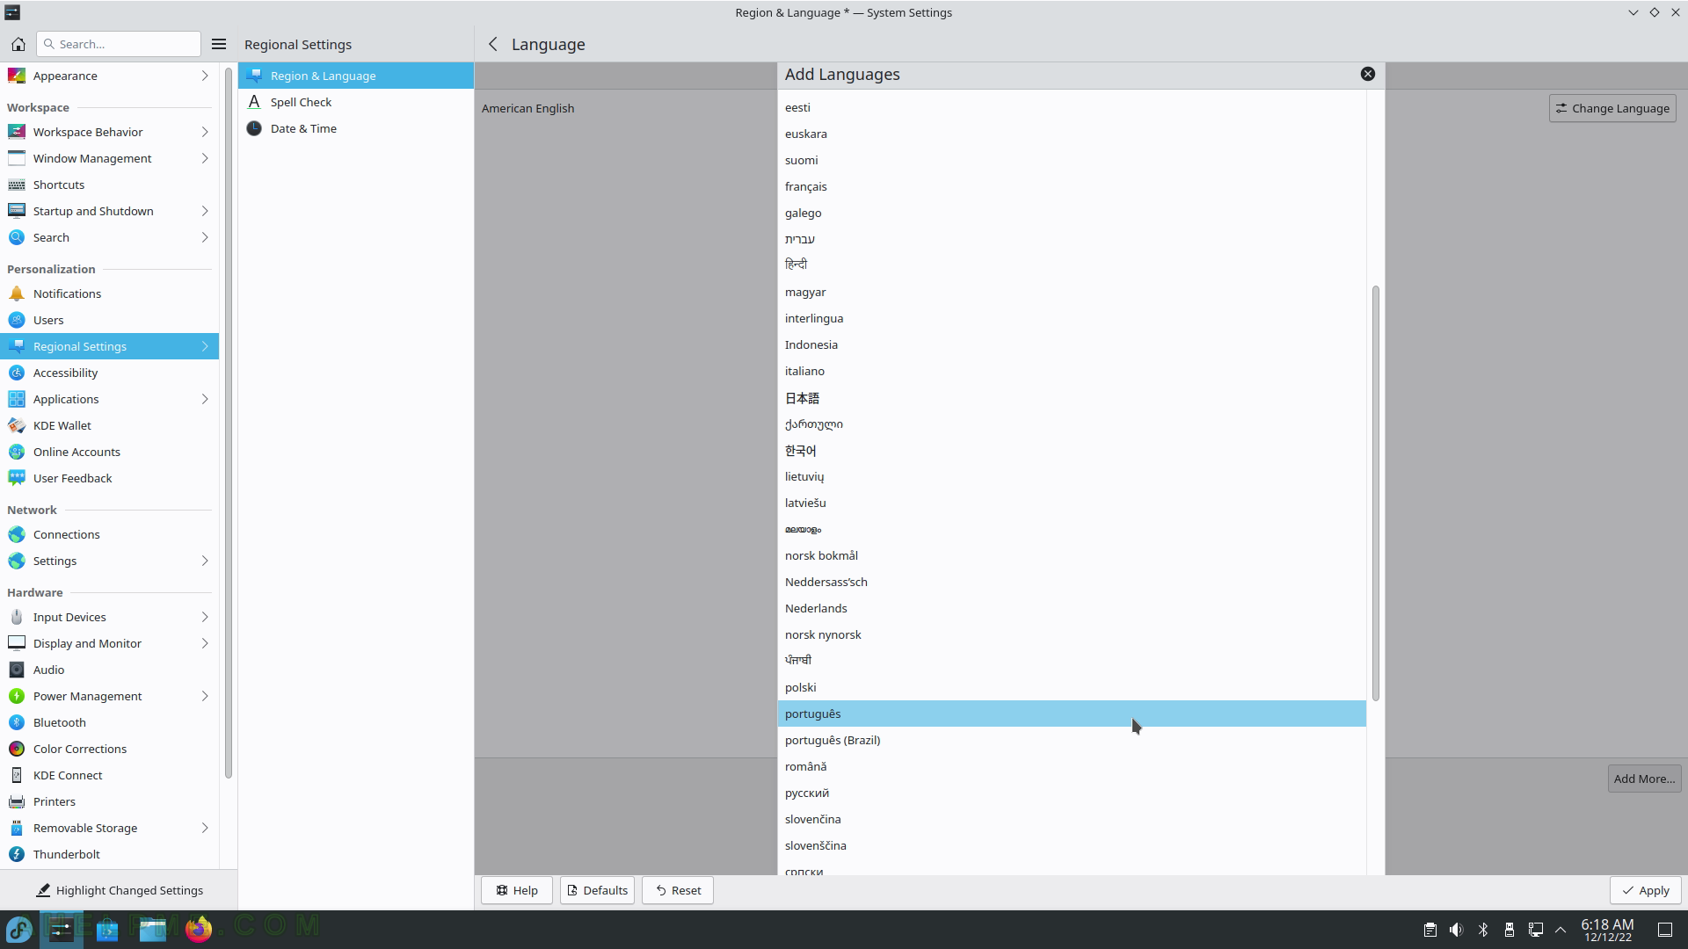The width and height of the screenshot is (1688, 949).
Task: Click the Audio speaker icon
Action: (17, 670)
